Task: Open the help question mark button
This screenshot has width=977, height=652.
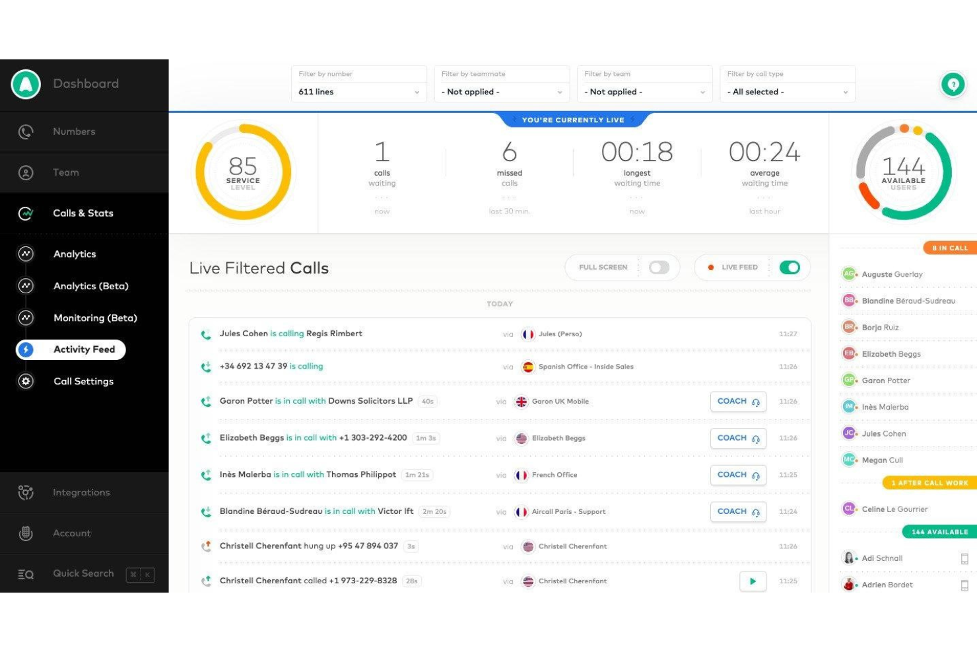Action: tap(953, 84)
